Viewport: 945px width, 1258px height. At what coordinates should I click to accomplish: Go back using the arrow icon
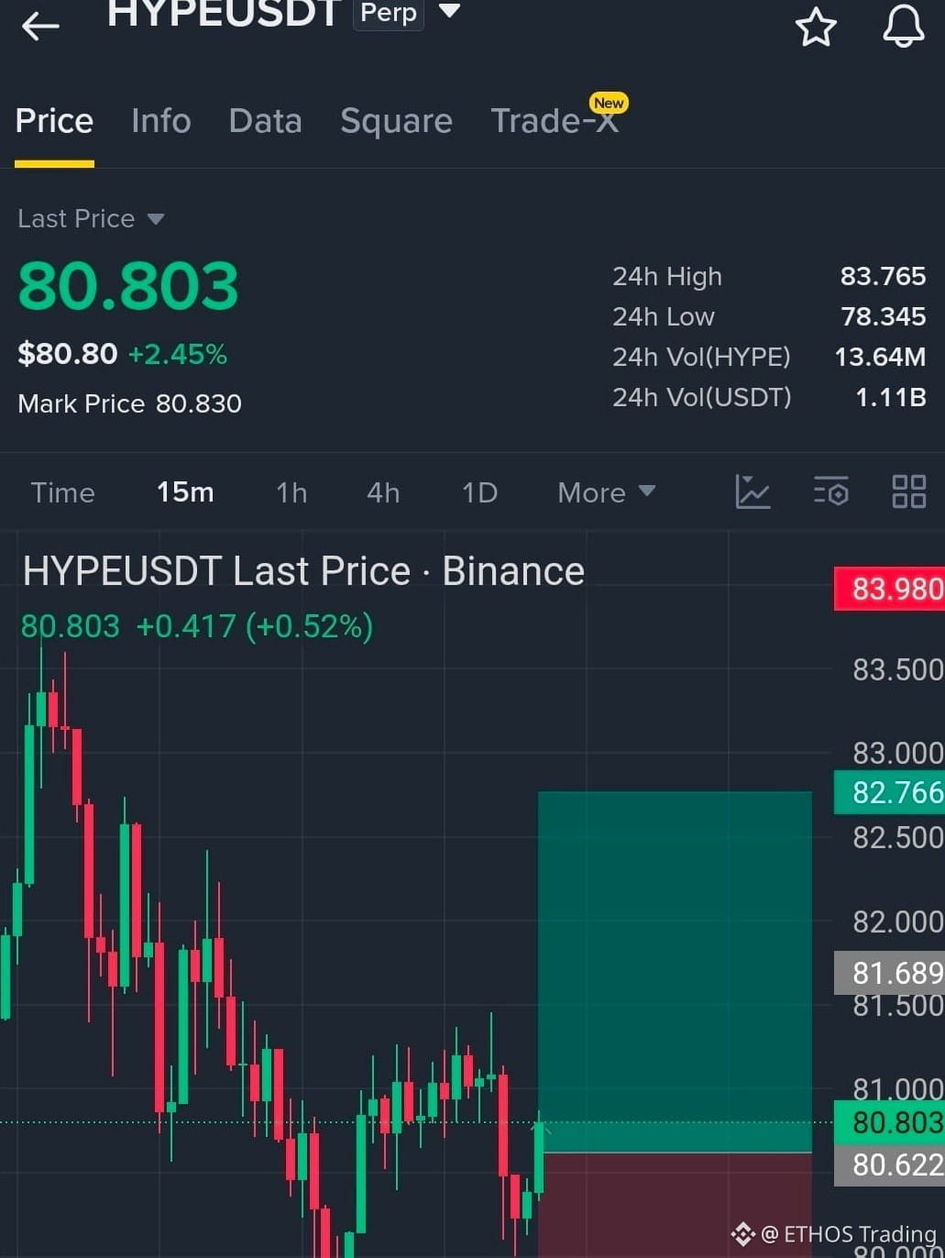pyautogui.click(x=40, y=27)
